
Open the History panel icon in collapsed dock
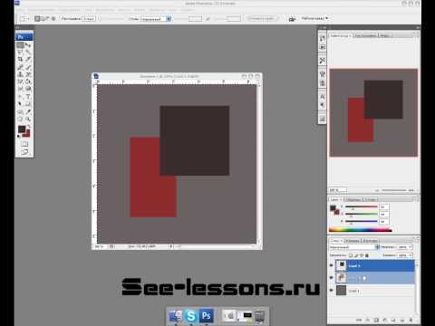coord(323,38)
